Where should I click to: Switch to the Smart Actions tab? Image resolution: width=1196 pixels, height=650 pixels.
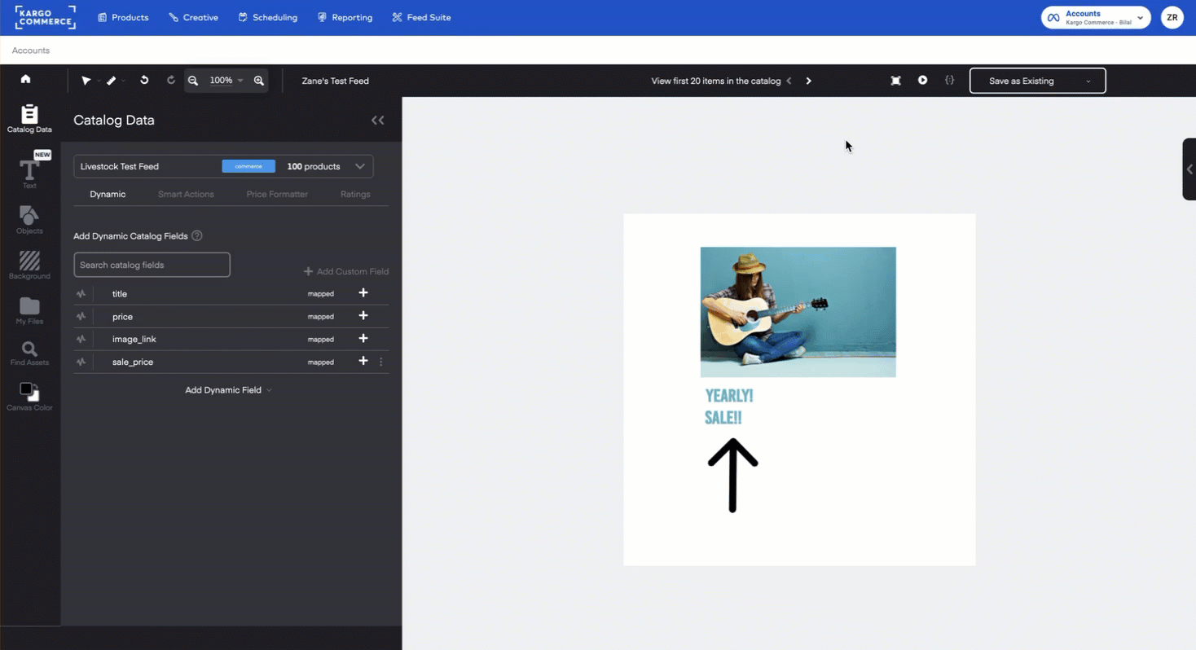tap(186, 194)
